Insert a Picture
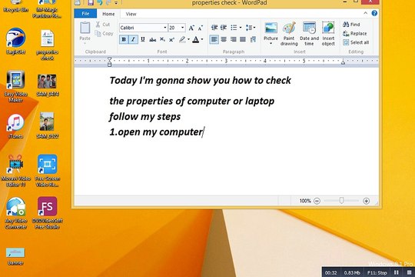This screenshot has height=277, width=415. tap(271, 28)
